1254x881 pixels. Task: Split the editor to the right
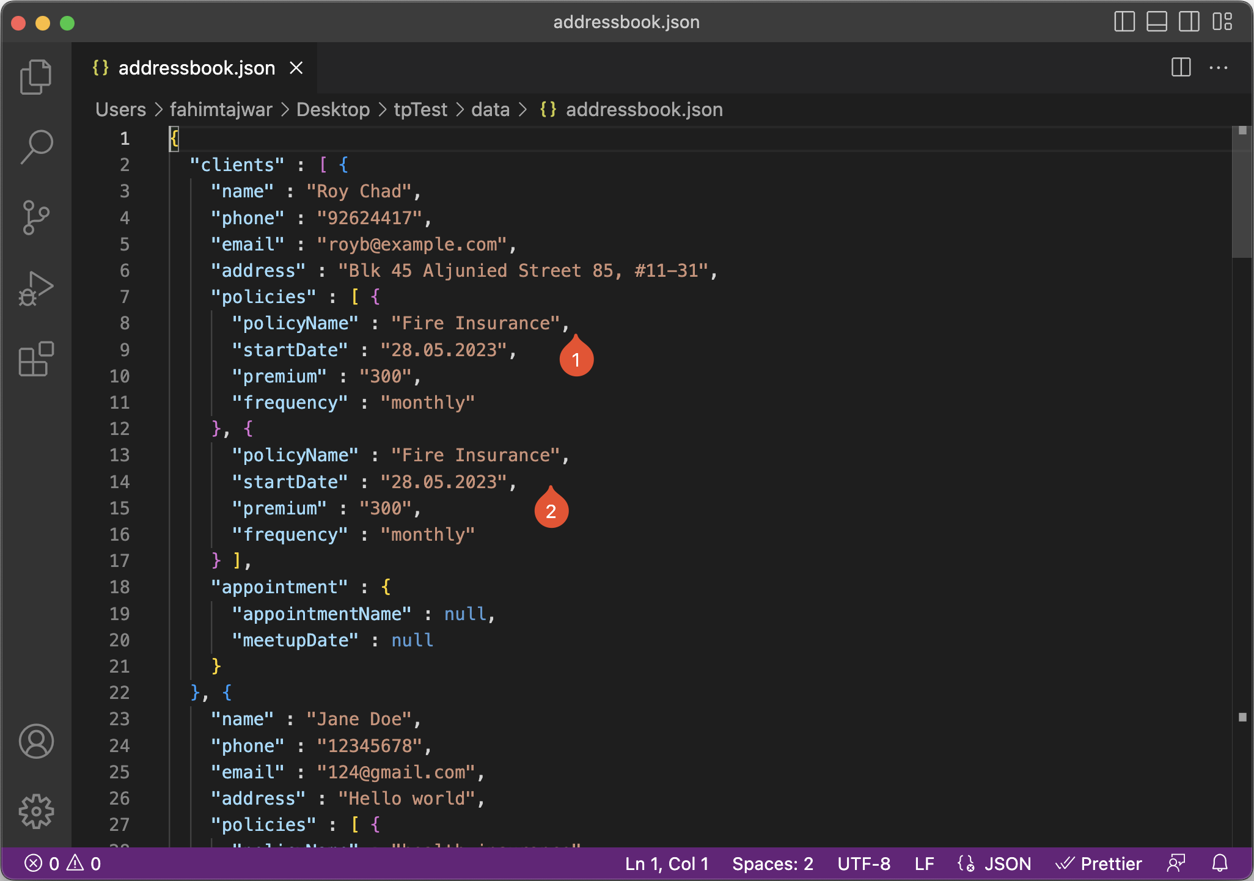1181,67
